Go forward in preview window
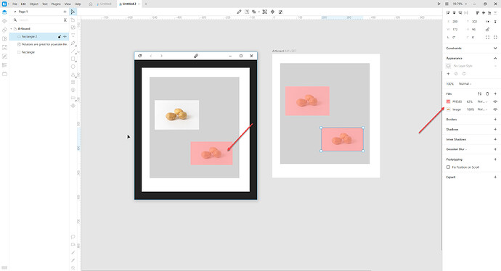501x271 pixels. point(161,56)
